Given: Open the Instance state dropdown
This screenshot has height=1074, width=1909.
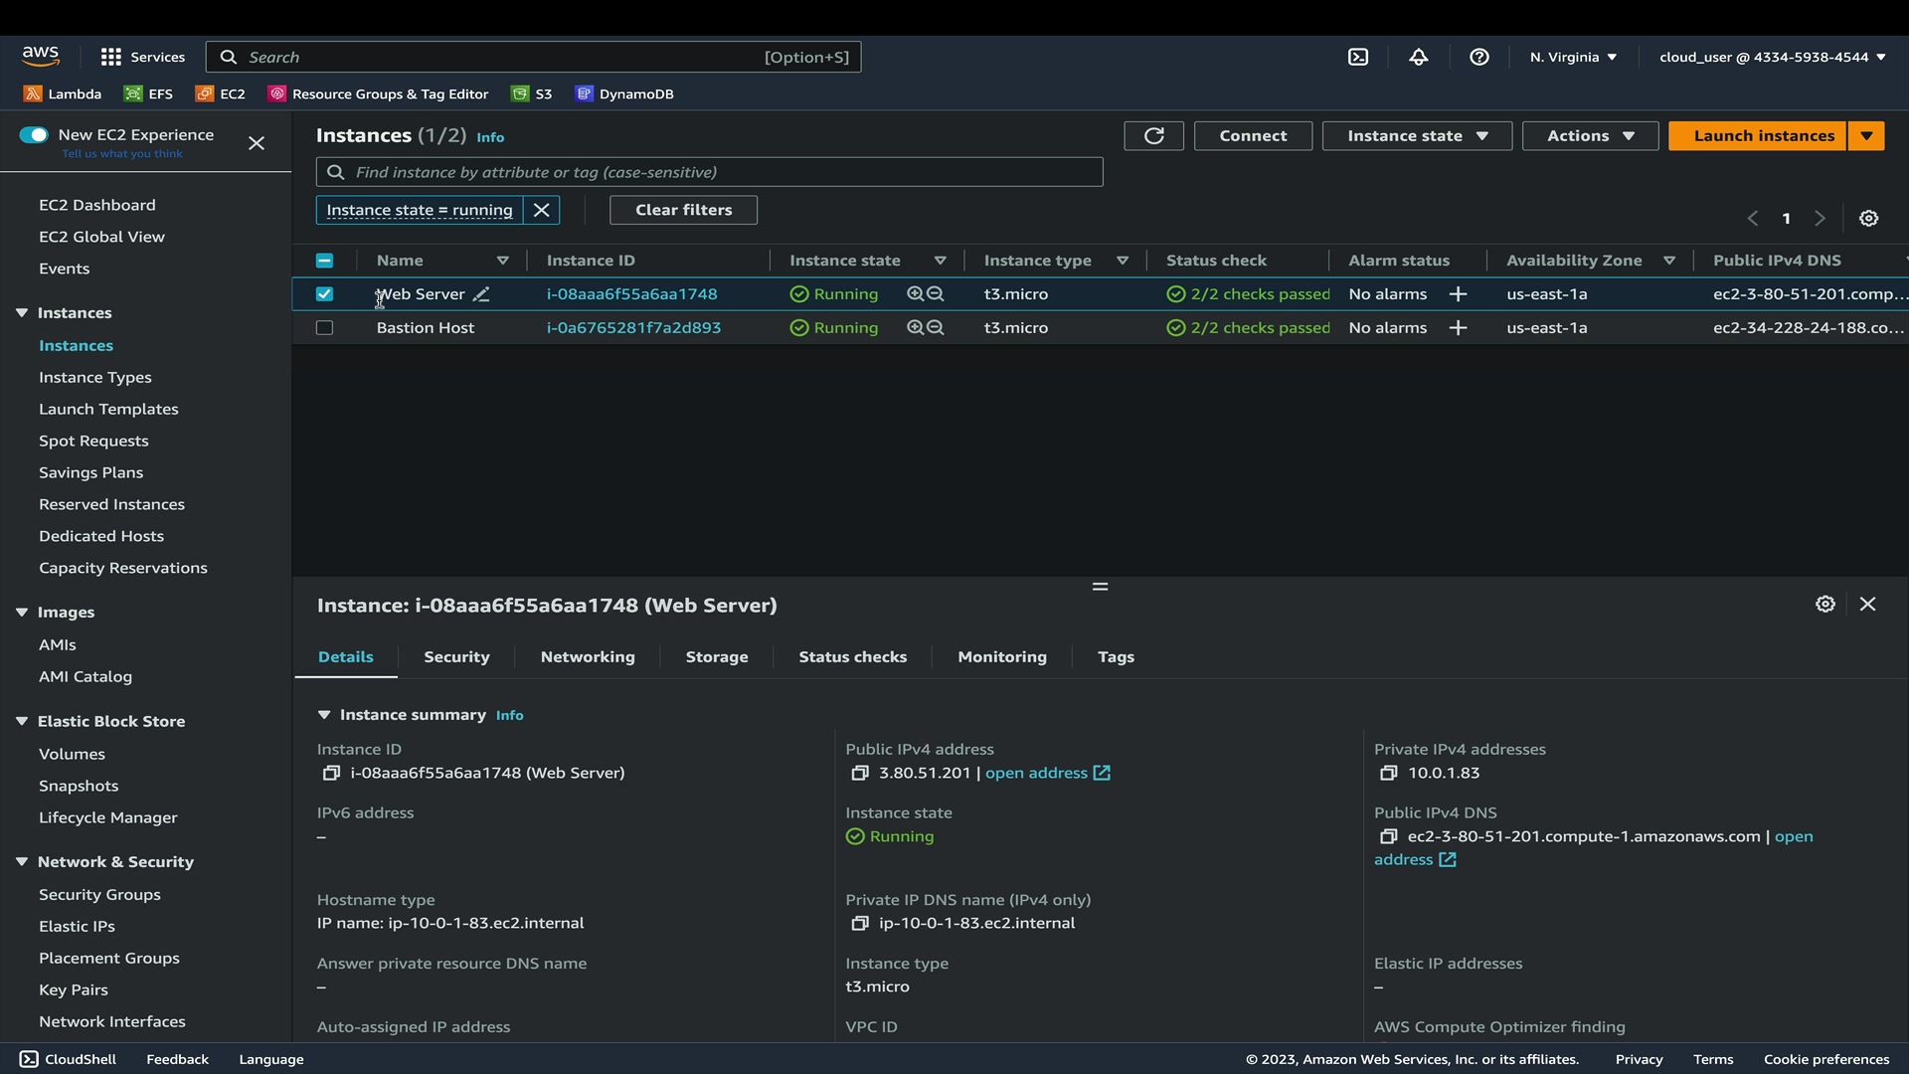Looking at the screenshot, I should pos(1417,136).
